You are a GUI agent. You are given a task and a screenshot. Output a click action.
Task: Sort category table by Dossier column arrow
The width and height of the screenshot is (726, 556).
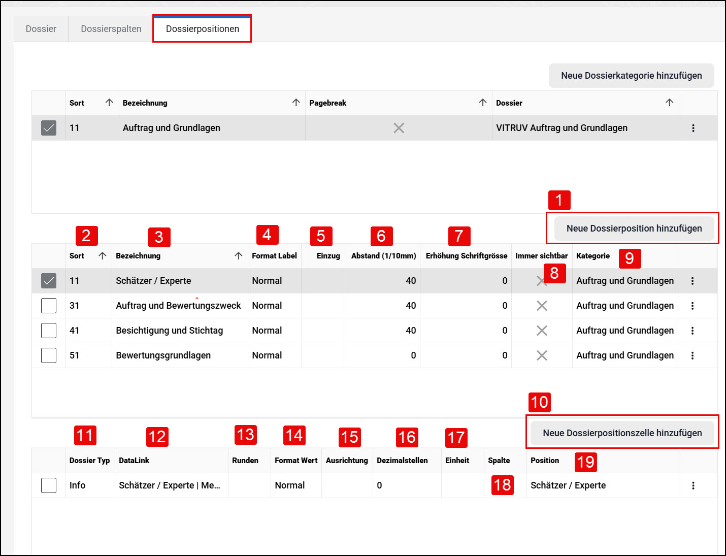669,103
